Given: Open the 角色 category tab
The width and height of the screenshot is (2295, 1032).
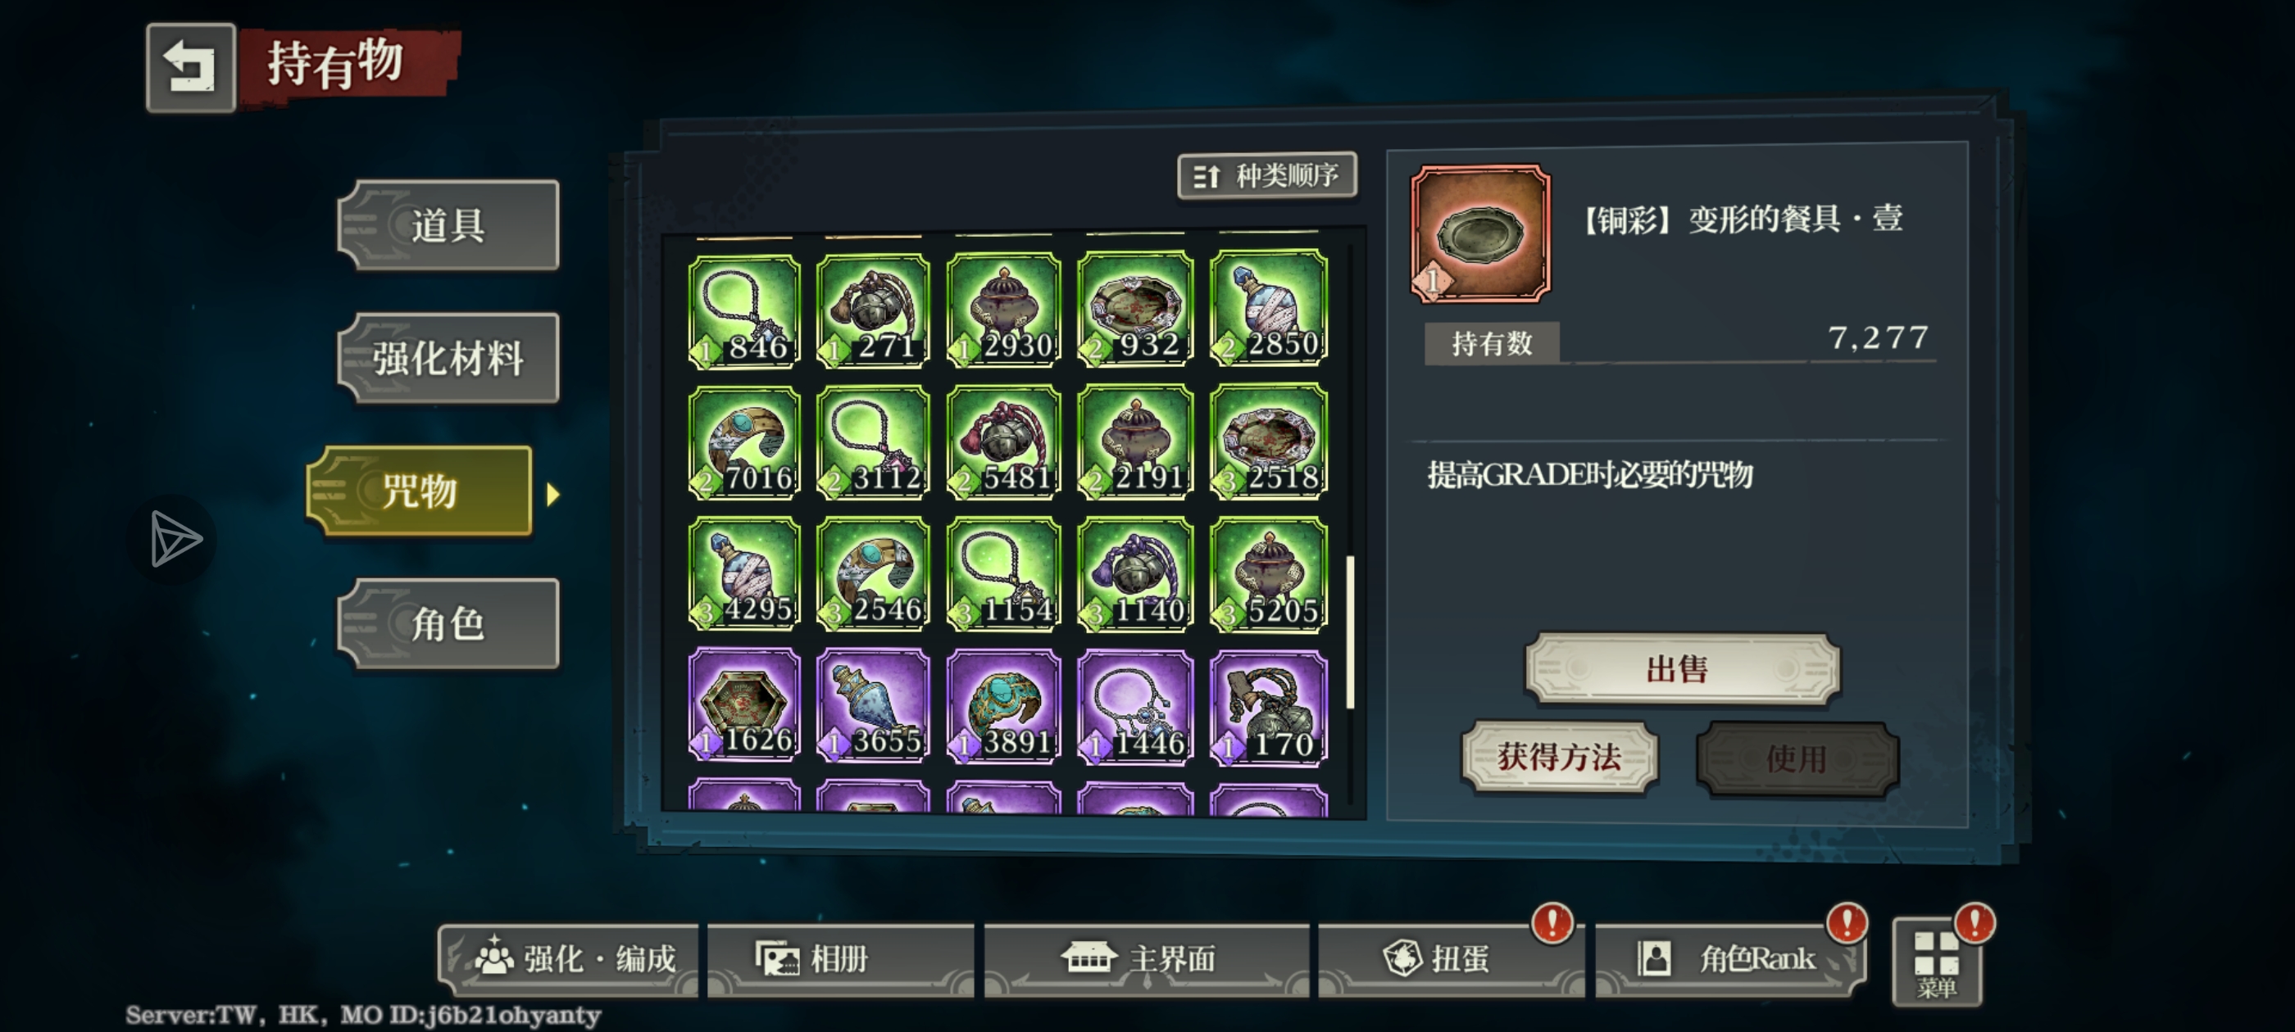Looking at the screenshot, I should (x=448, y=623).
